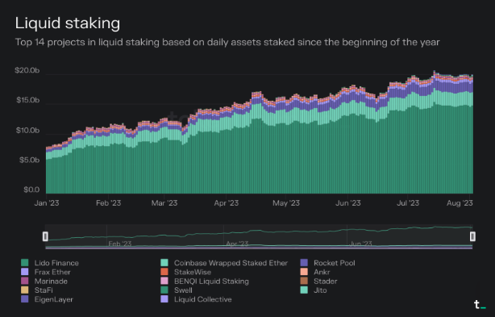This screenshot has height=317, width=495.
Task: Click the Liquid Collective legend color square
Action: (164, 299)
